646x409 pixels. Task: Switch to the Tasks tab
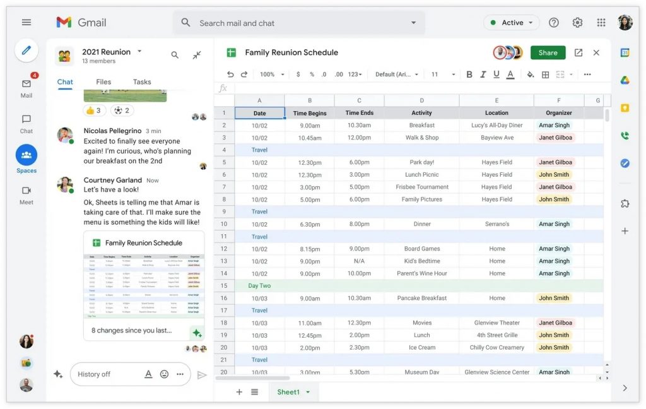[142, 82]
